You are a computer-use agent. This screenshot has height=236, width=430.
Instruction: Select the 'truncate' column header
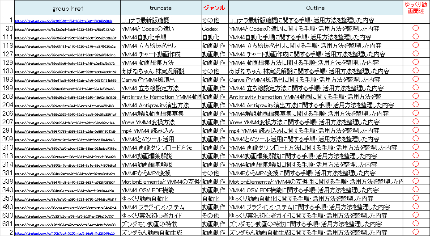tap(161, 8)
